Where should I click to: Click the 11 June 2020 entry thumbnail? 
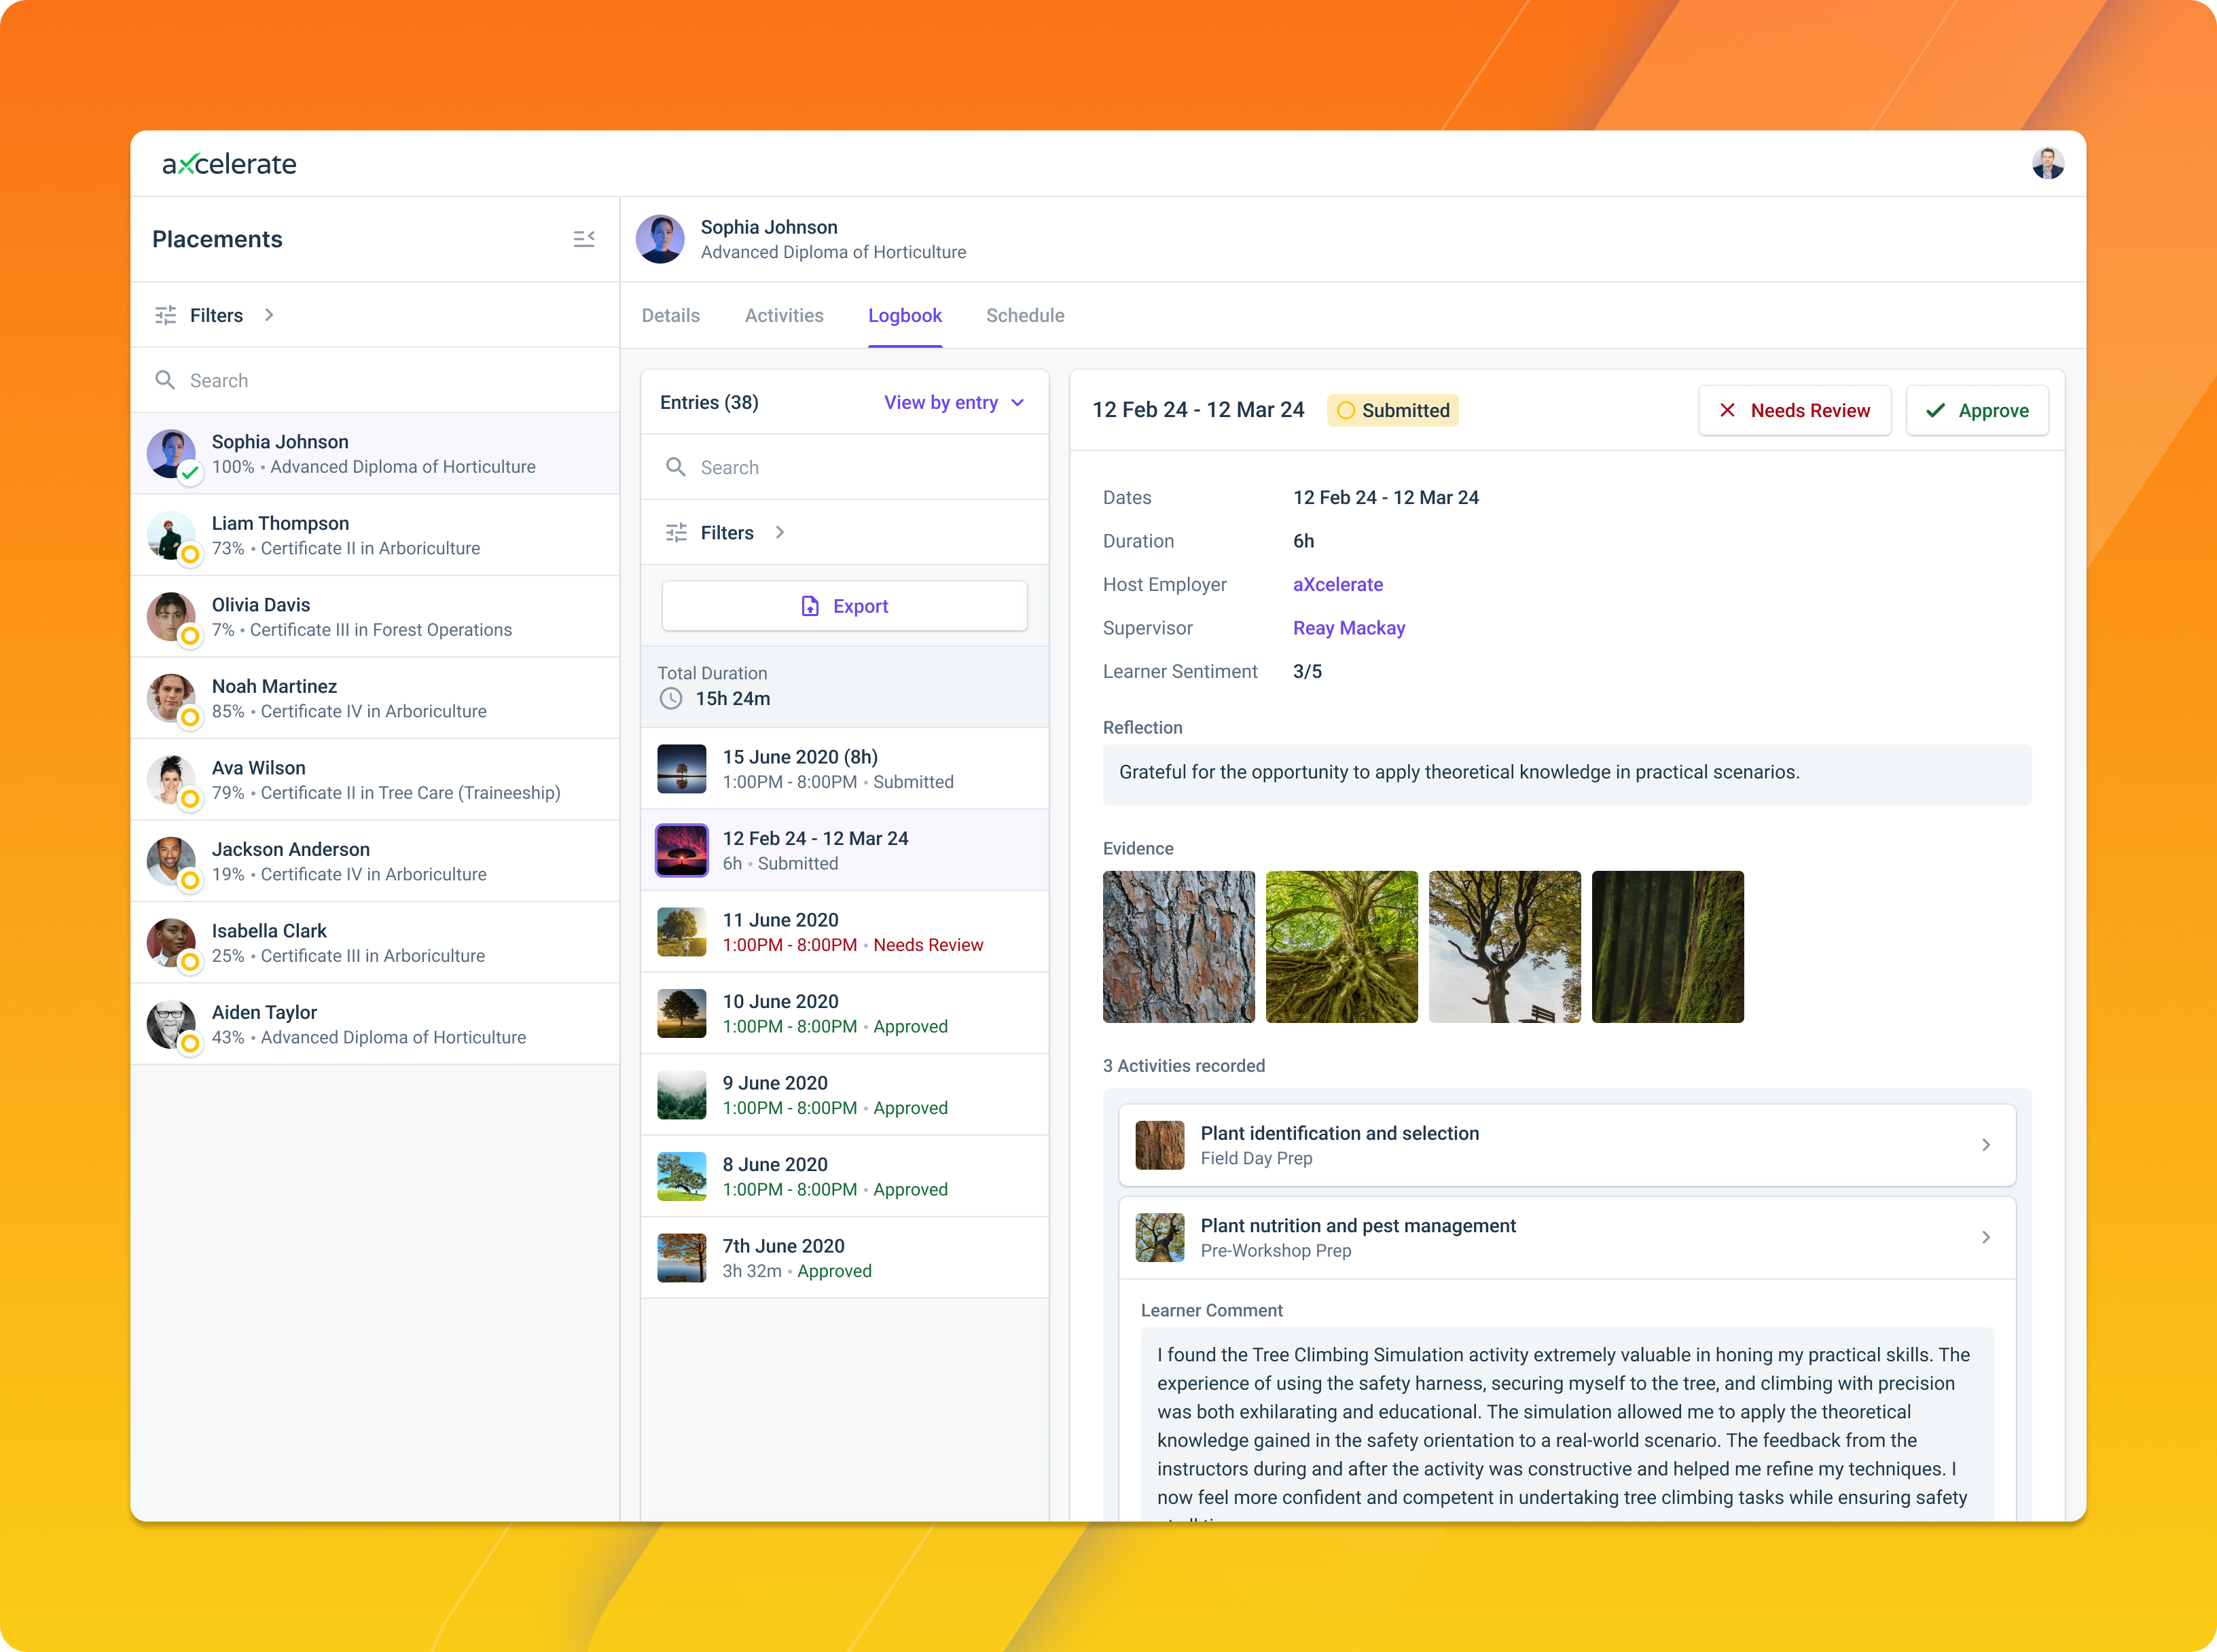[x=682, y=932]
